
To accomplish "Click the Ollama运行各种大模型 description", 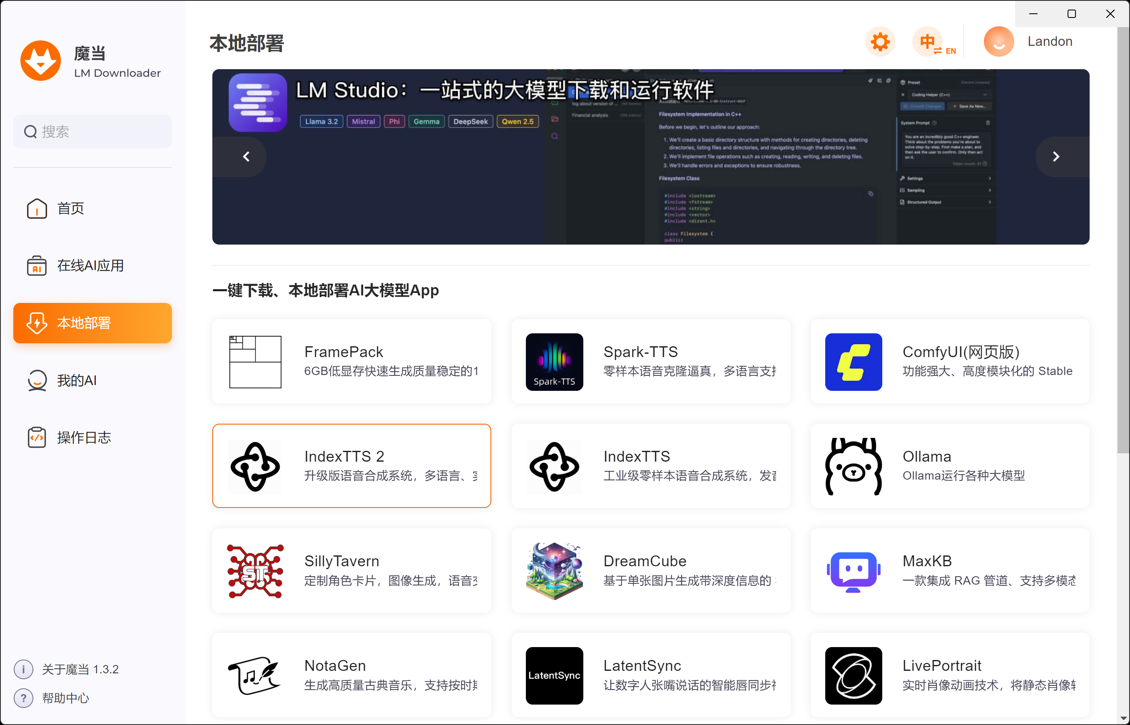I will click(963, 476).
